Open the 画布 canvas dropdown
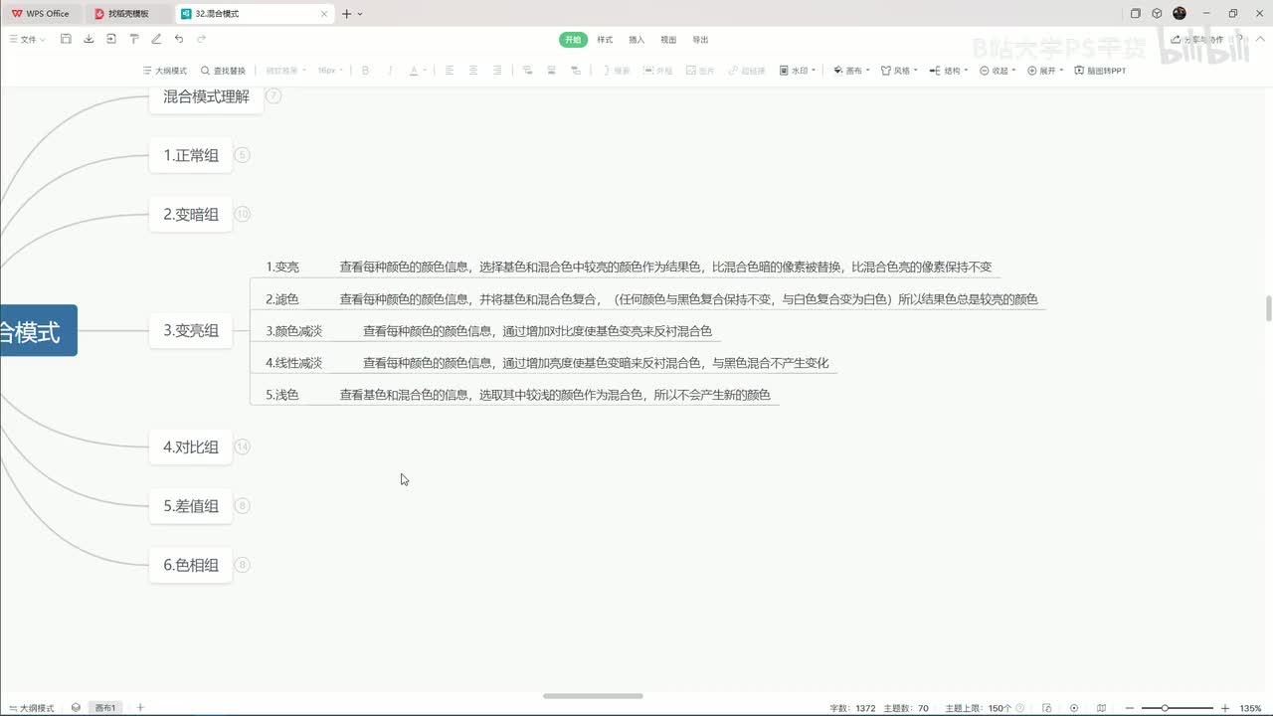The width and height of the screenshot is (1273, 716). click(x=851, y=71)
